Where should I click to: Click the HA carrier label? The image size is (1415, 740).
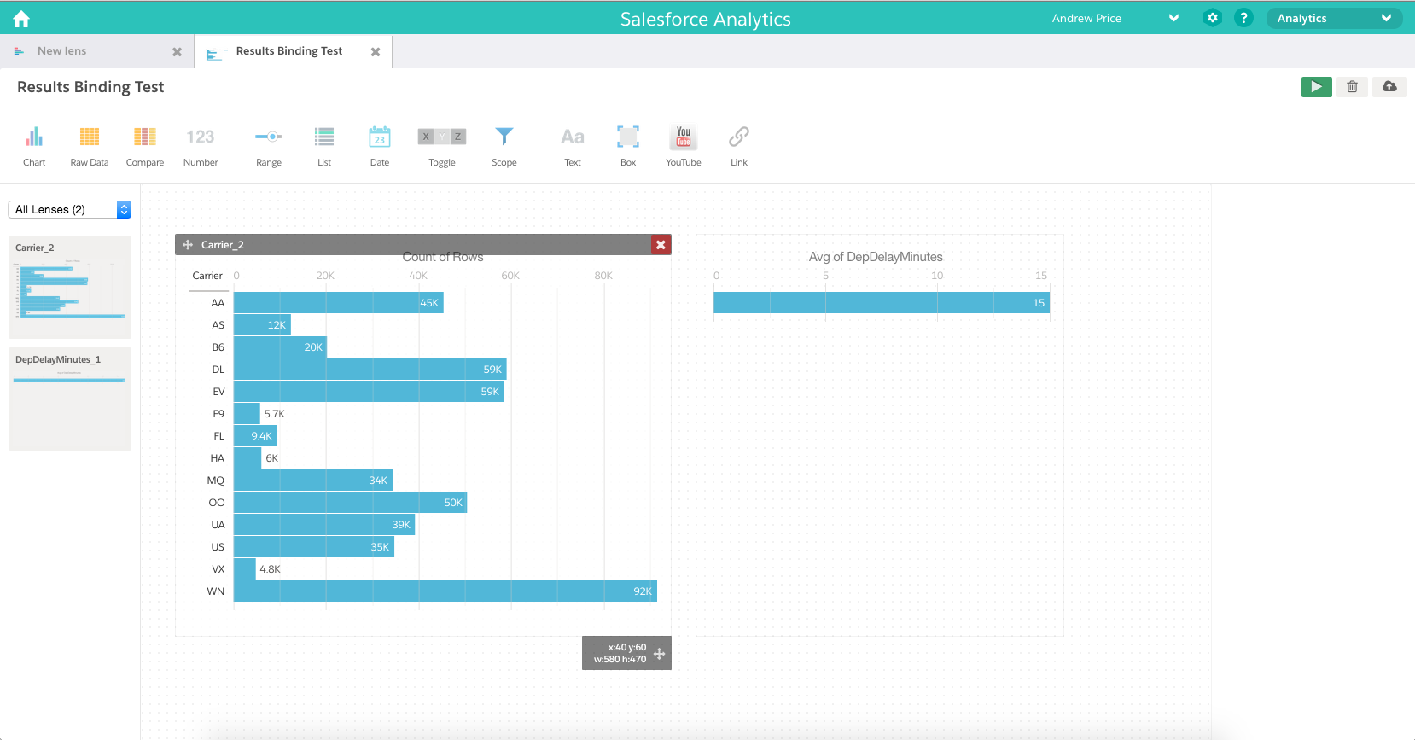[x=218, y=458]
